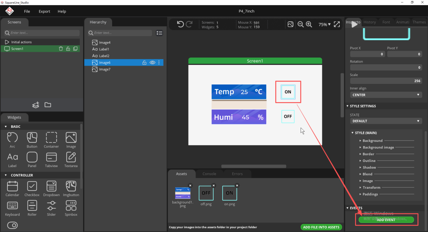Open the File menu
The width and height of the screenshot is (428, 232).
coord(27,11)
